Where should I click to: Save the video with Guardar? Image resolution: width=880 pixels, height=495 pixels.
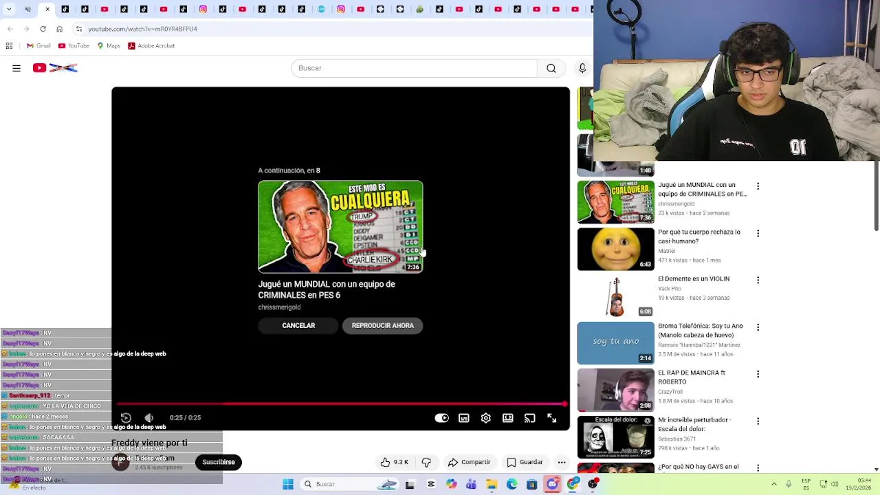525,462
